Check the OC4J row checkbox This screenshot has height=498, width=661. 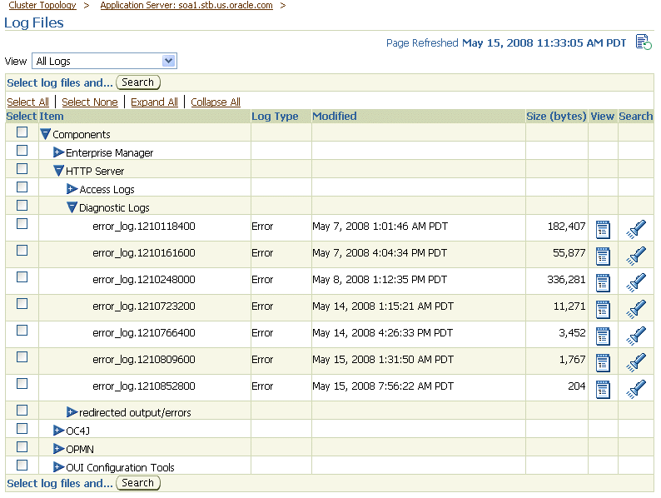[22, 428]
